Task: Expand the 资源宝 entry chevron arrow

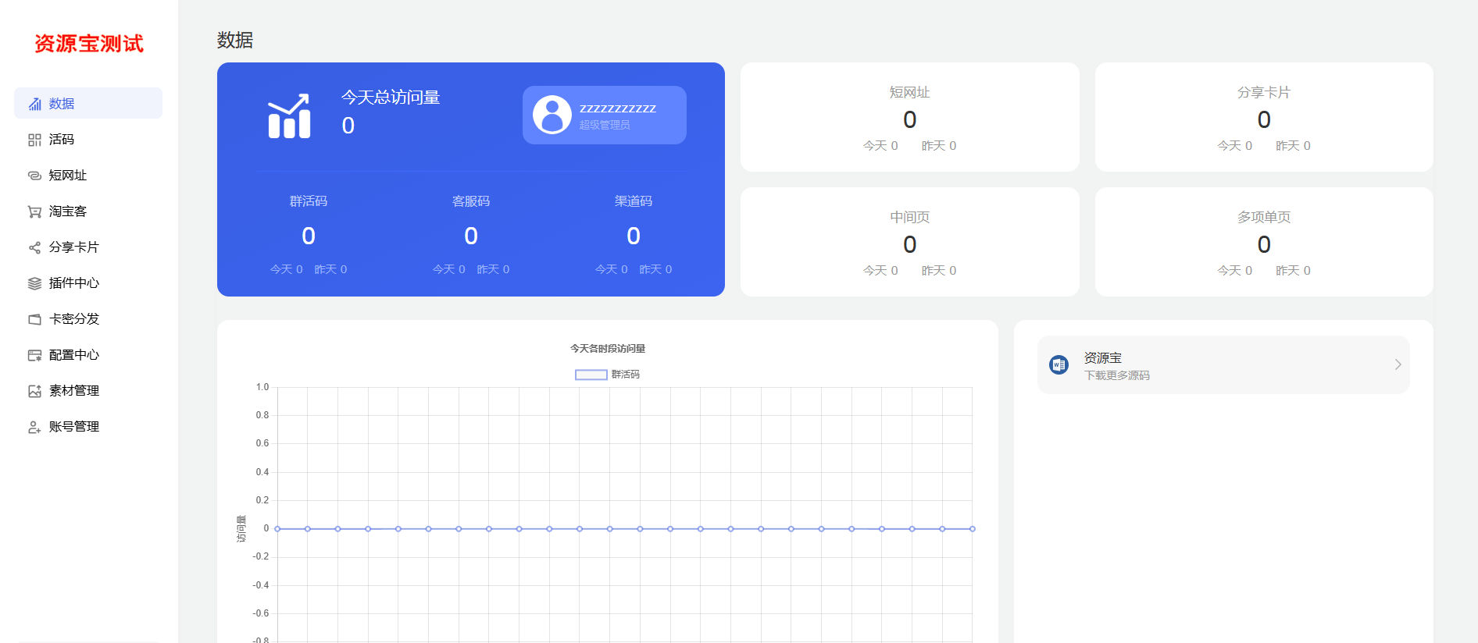Action: point(1398,364)
